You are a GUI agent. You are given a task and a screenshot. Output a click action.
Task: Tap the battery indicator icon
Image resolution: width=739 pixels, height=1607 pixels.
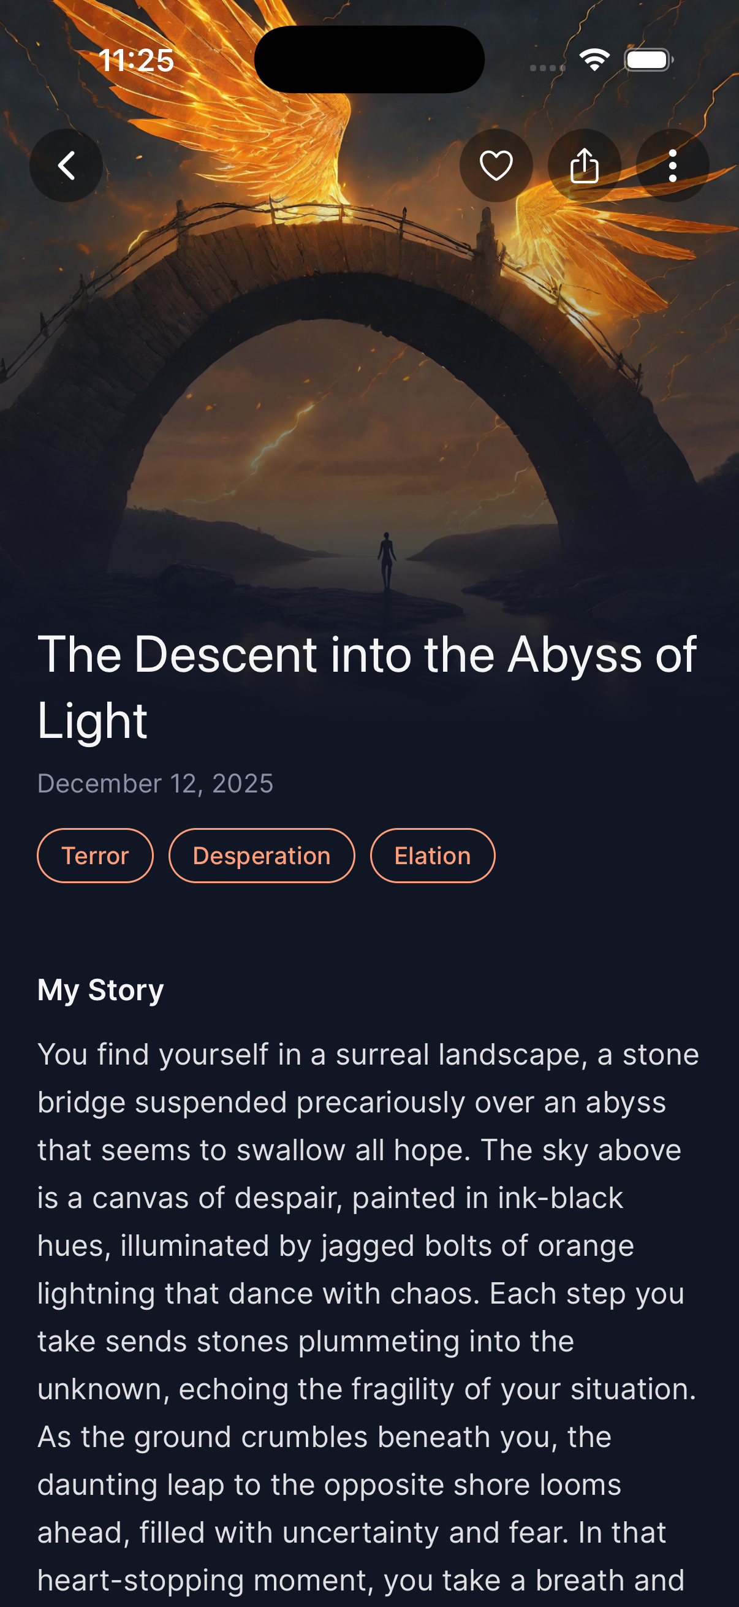(648, 60)
